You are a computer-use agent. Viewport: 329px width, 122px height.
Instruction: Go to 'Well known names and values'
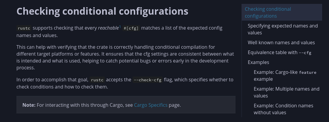click(281, 42)
